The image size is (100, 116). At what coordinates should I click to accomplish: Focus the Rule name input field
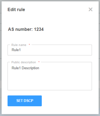(50, 50)
